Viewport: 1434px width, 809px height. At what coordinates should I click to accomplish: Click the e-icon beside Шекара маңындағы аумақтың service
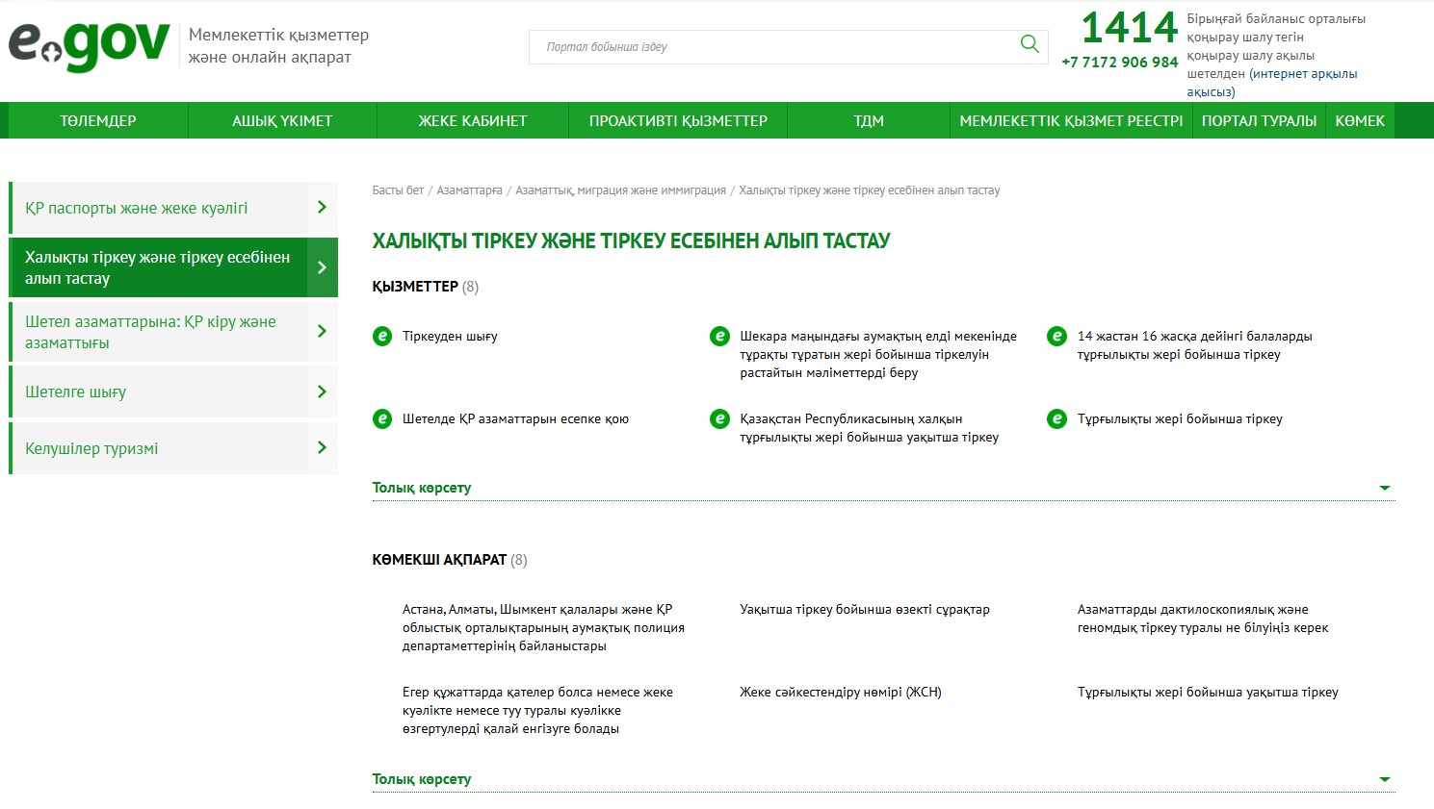click(x=719, y=337)
